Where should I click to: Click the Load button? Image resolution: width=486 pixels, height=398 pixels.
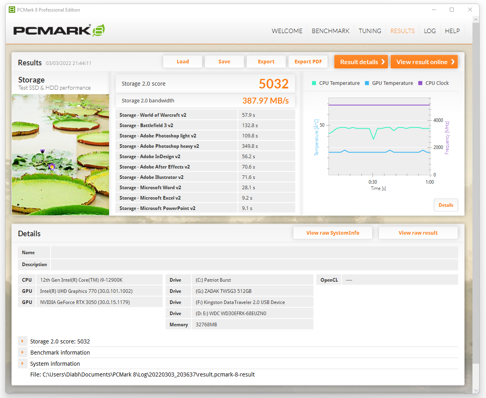pos(183,62)
